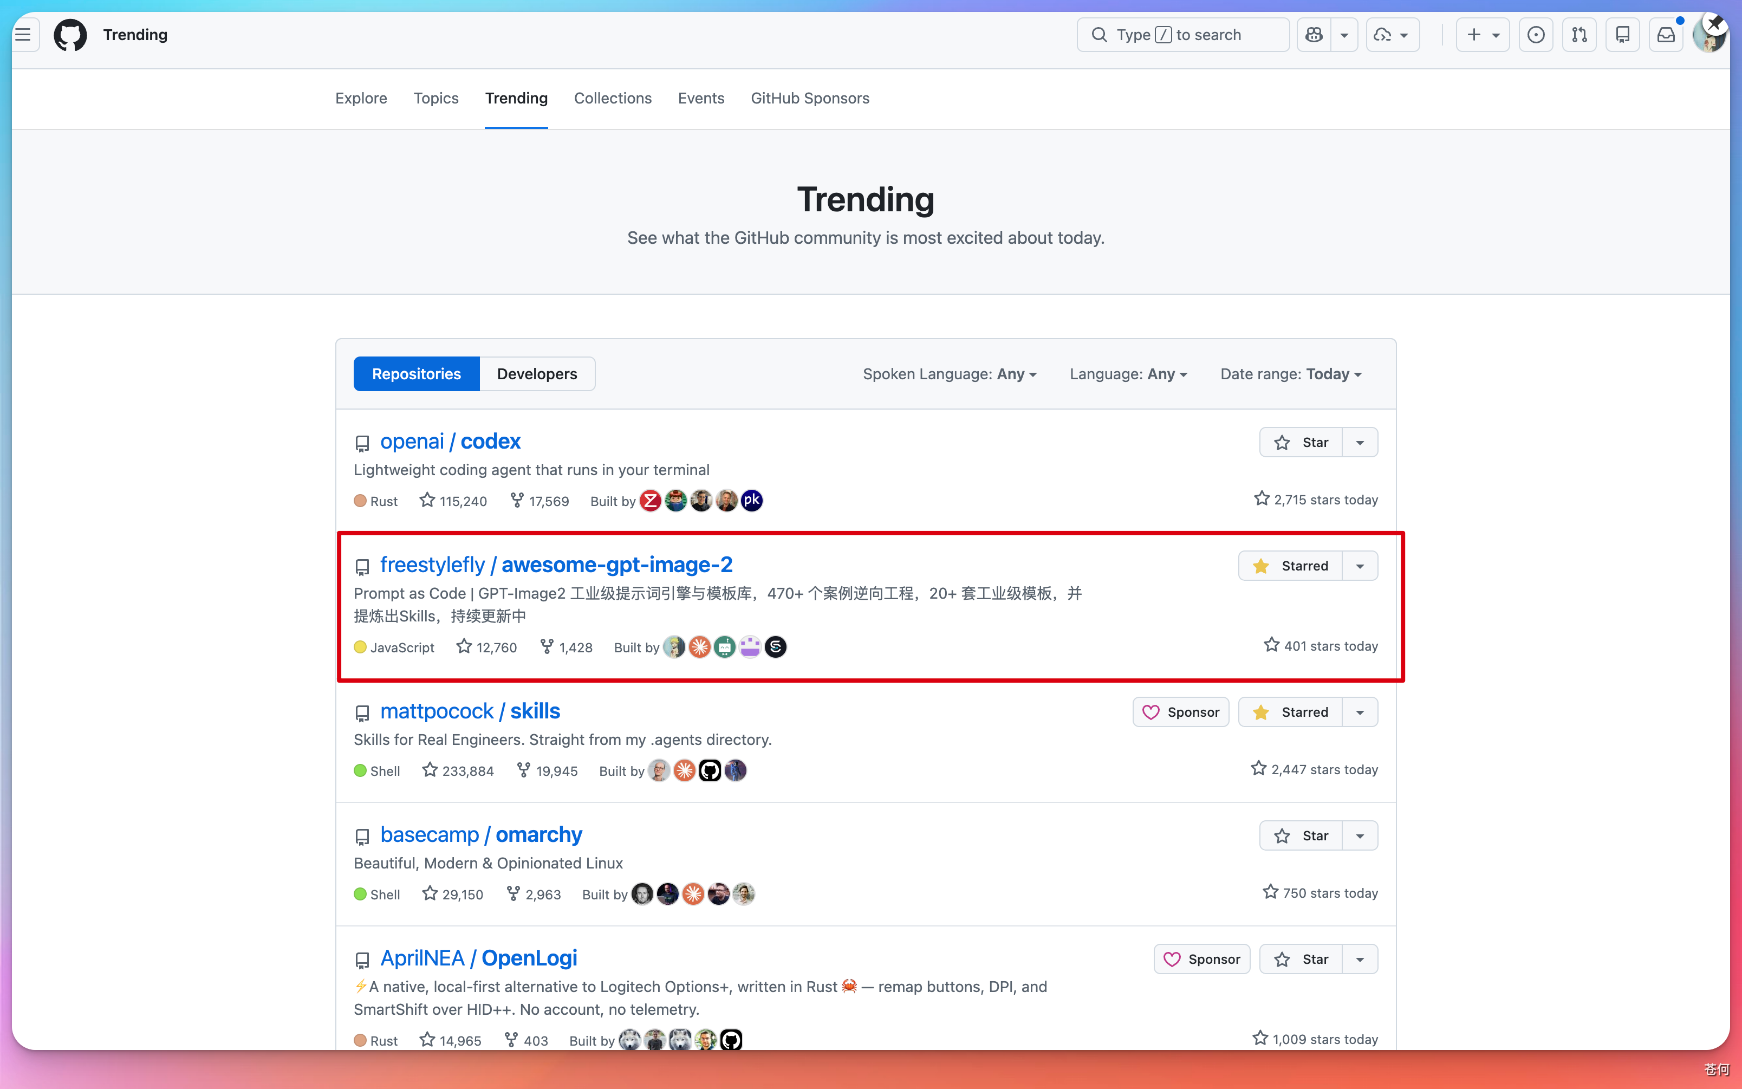Switch to the Repositories view
This screenshot has width=1742, height=1089.
click(416, 374)
